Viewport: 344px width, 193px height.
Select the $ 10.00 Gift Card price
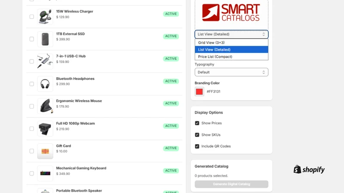click(61, 151)
